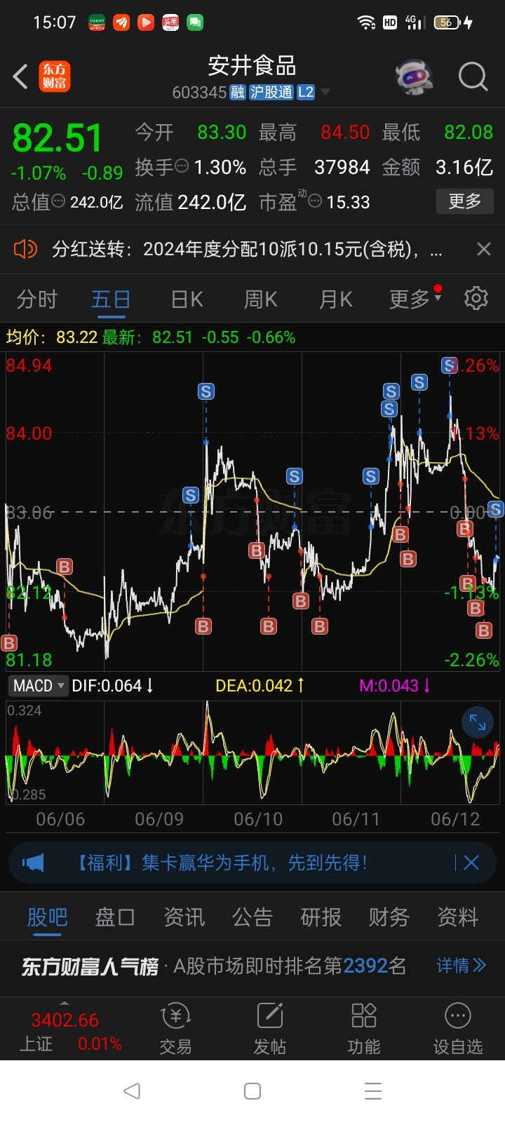Switch to 日K chart tab
This screenshot has height=1122, width=505.
point(187,299)
